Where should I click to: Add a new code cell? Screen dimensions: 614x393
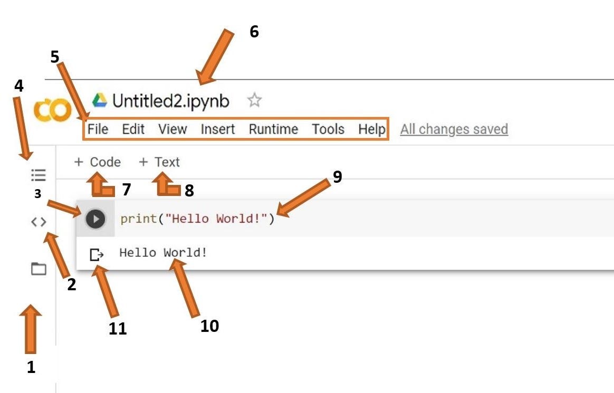tap(98, 162)
